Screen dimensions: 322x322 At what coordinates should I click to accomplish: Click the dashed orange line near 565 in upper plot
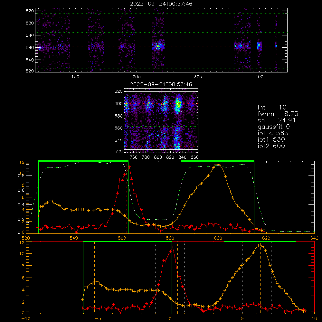[x=134, y=197]
